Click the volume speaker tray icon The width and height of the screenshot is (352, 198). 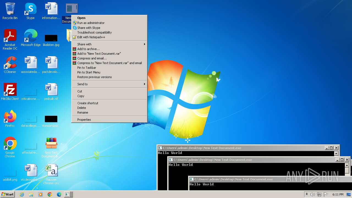[313, 194]
